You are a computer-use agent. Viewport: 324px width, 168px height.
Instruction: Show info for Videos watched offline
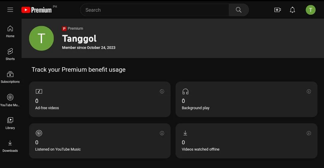tap(309, 133)
